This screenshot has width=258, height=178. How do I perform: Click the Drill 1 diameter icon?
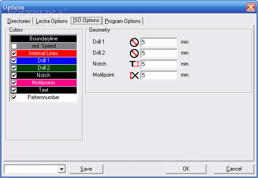click(134, 42)
